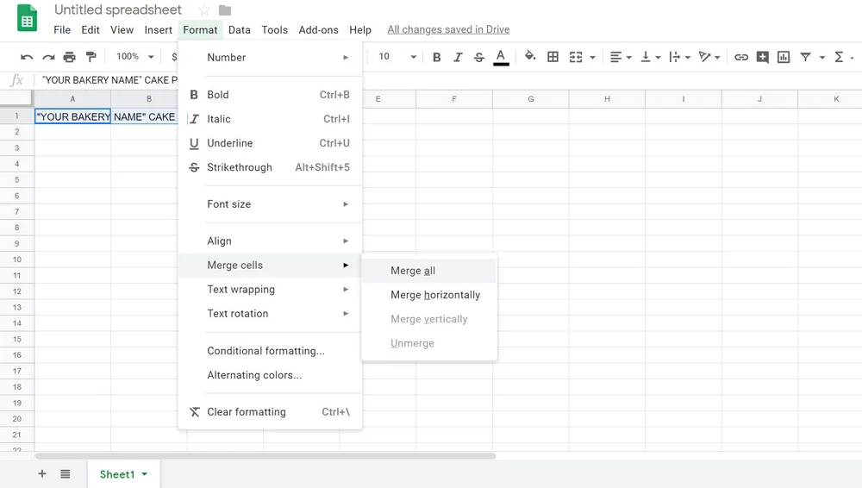Open the Borders grid icon
The image size is (862, 488).
[x=553, y=57]
